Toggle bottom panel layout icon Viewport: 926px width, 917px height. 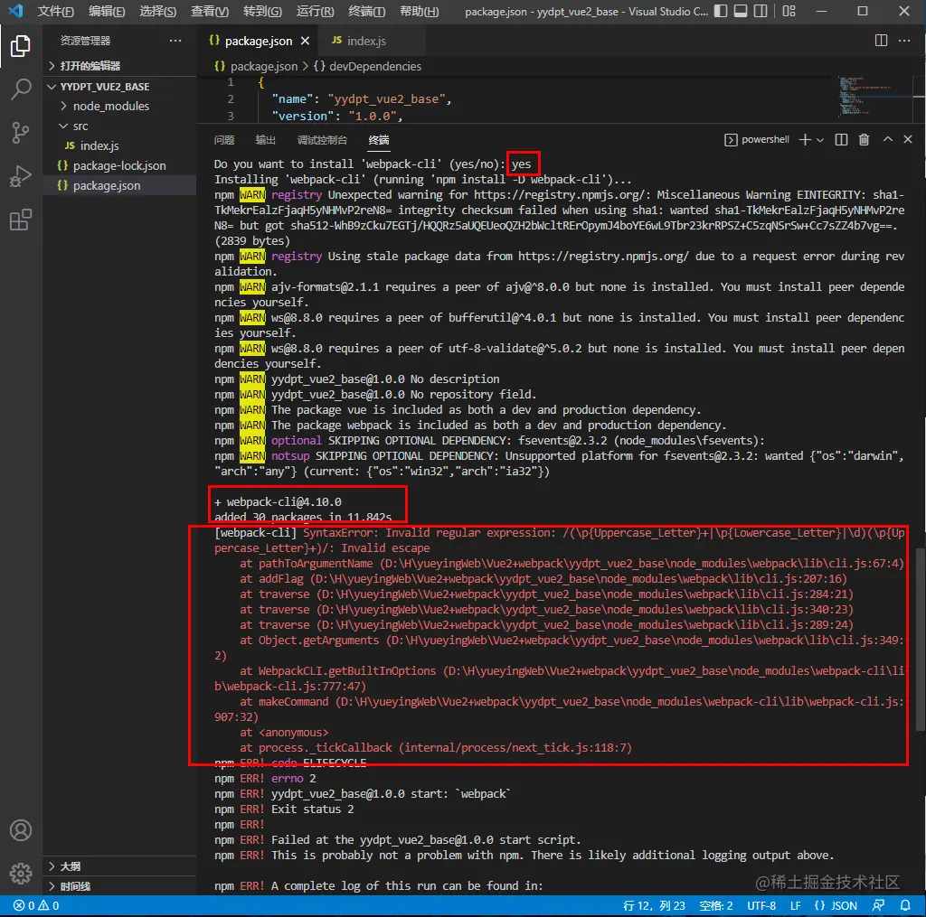pyautogui.click(x=741, y=11)
